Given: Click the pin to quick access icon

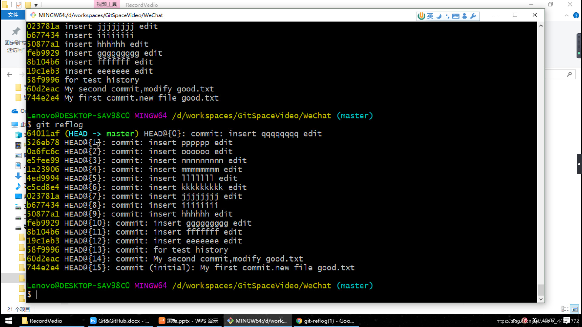Looking at the screenshot, I should [x=16, y=31].
